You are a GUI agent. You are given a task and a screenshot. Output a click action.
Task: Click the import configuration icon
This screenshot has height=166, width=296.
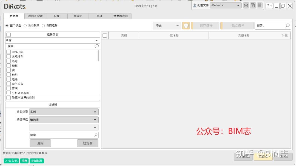pyautogui.click(x=246, y=5)
